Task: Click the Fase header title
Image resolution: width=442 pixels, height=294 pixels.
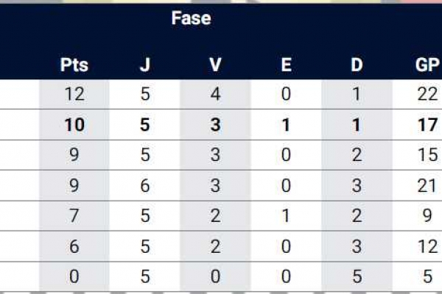Action: coord(191,19)
